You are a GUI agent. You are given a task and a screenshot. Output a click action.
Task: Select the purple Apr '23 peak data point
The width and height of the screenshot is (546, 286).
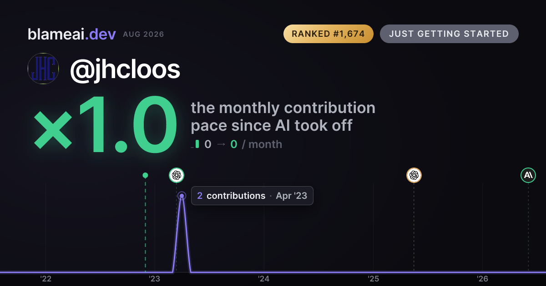(182, 196)
